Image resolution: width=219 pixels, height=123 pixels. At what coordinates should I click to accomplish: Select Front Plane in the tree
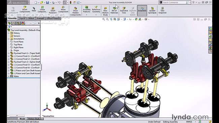click(x=19, y=42)
